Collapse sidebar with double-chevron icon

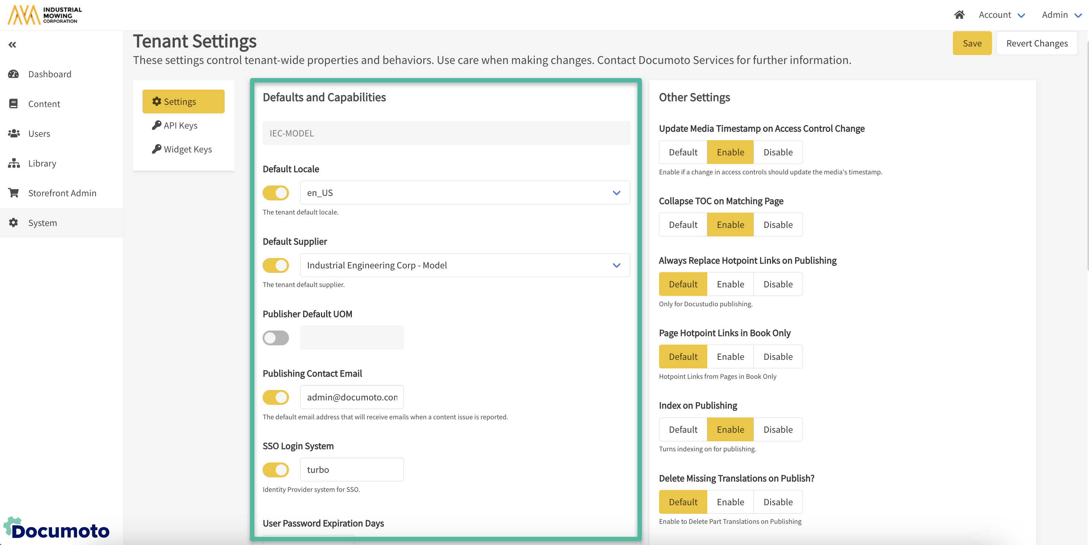(12, 44)
